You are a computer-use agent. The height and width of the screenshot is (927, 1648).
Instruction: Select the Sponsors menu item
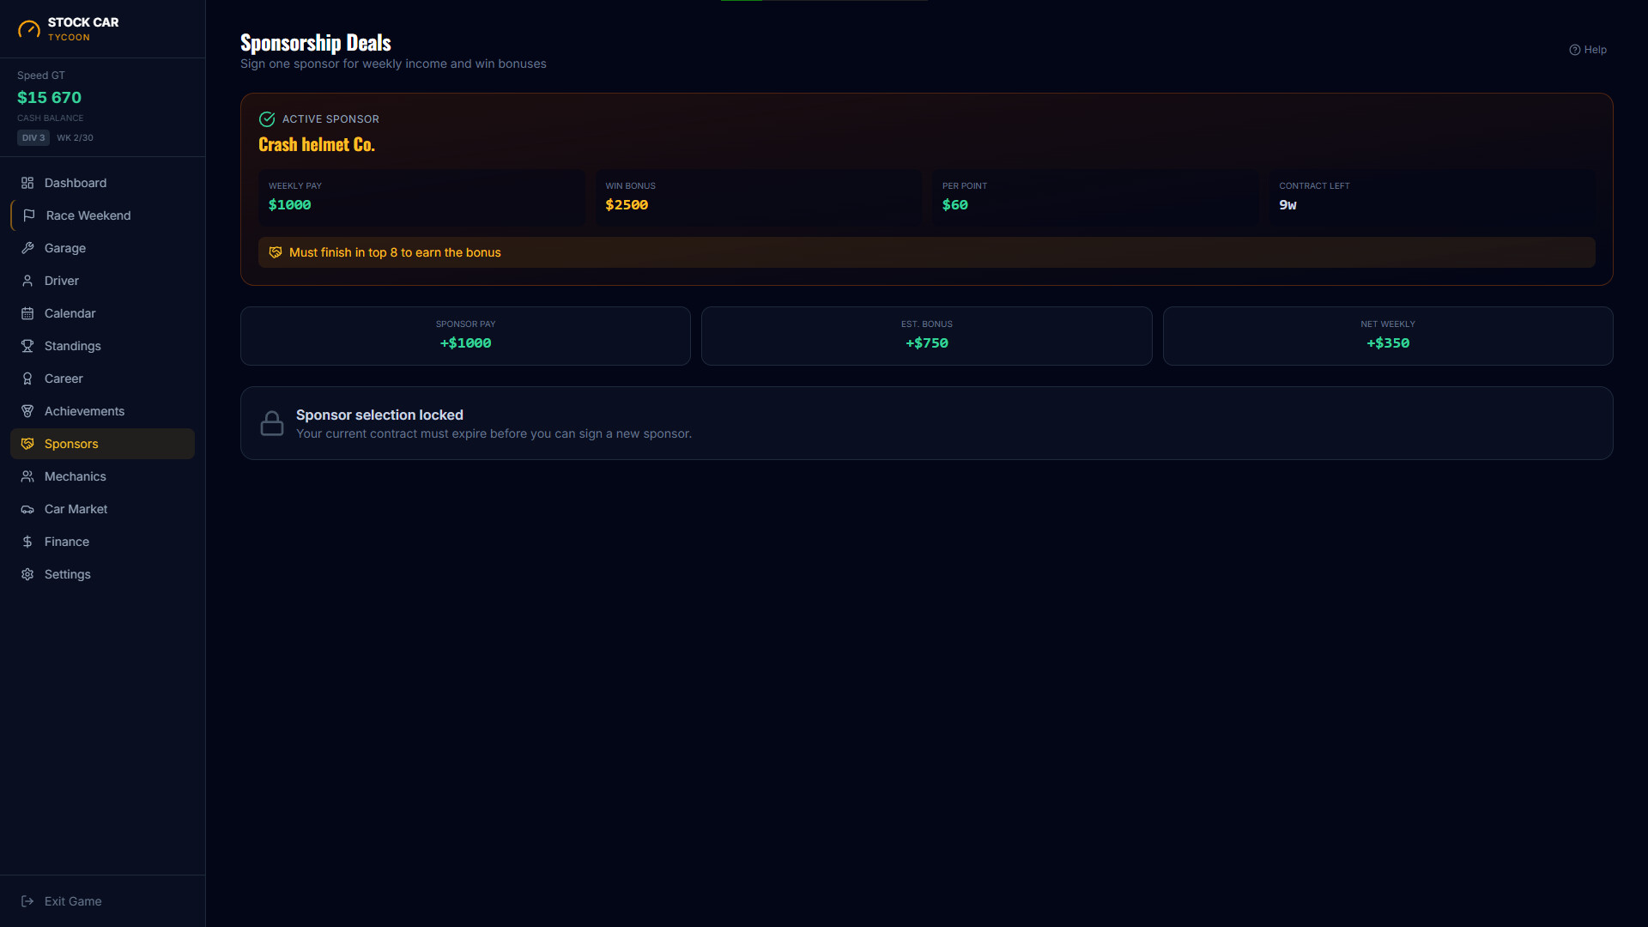102,444
